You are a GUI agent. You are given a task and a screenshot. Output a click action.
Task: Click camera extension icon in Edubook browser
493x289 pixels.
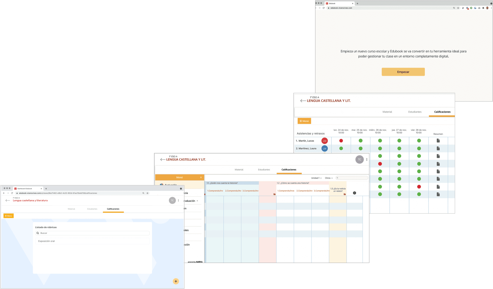479,8
